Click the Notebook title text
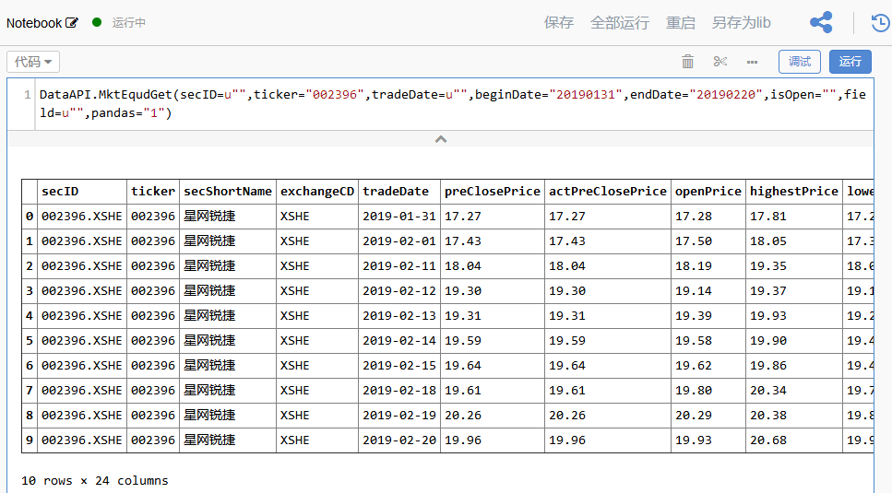 [34, 23]
